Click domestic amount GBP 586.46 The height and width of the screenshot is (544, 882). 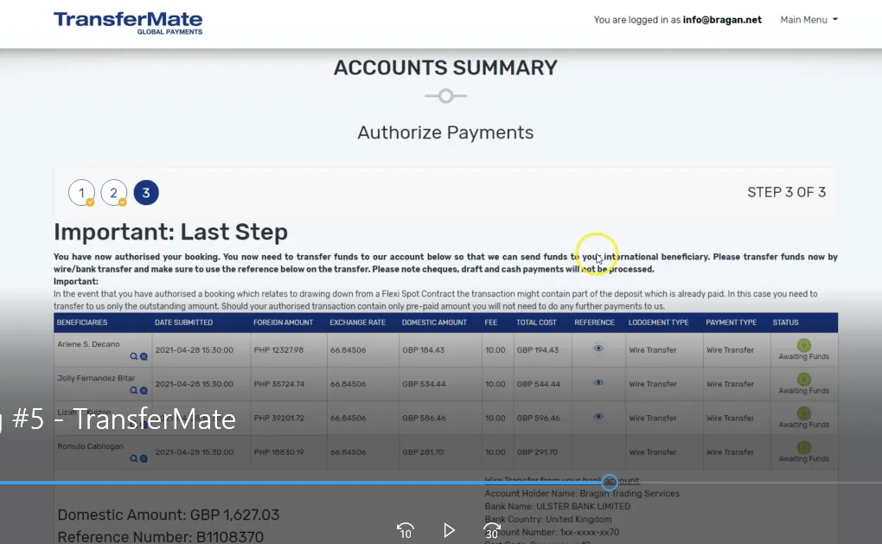[424, 418]
